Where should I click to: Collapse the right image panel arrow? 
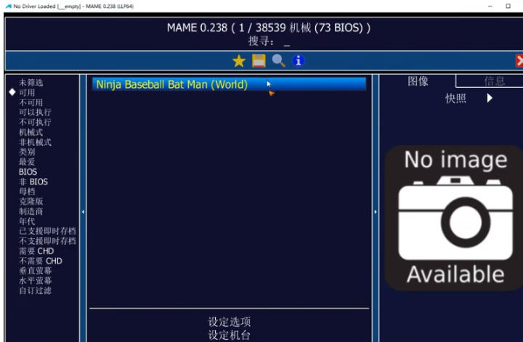coord(376,211)
